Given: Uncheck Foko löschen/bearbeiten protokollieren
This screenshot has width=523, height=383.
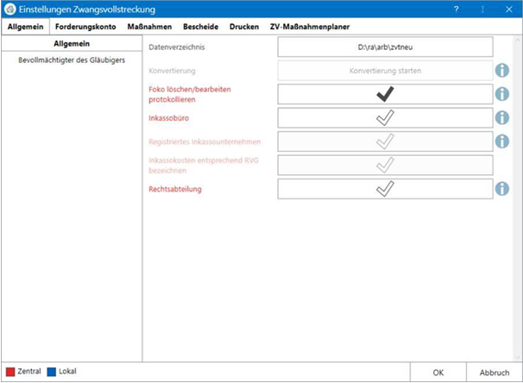Looking at the screenshot, I should pos(385,94).
